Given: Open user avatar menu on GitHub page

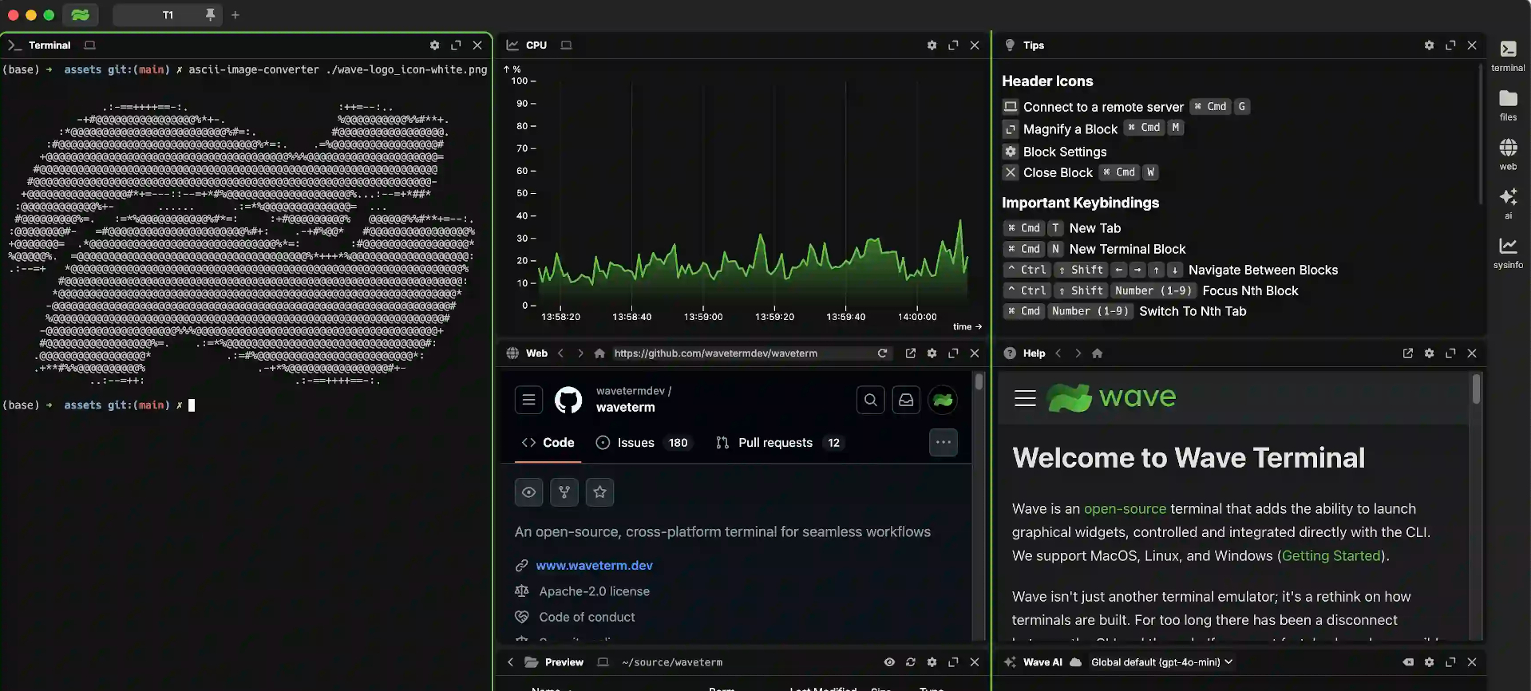Looking at the screenshot, I should click(943, 400).
